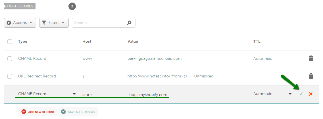Cancel new record with orange X icon
The height and width of the screenshot is (119, 323).
pyautogui.click(x=311, y=94)
